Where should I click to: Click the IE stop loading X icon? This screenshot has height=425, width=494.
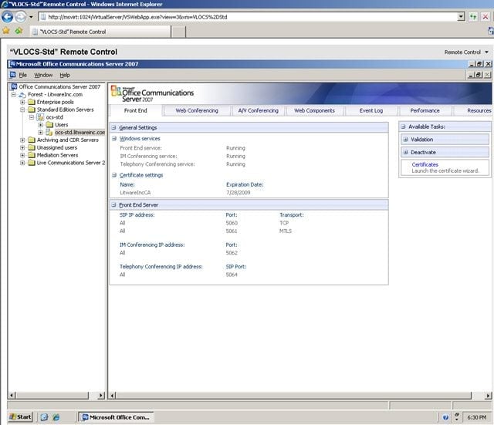click(486, 17)
